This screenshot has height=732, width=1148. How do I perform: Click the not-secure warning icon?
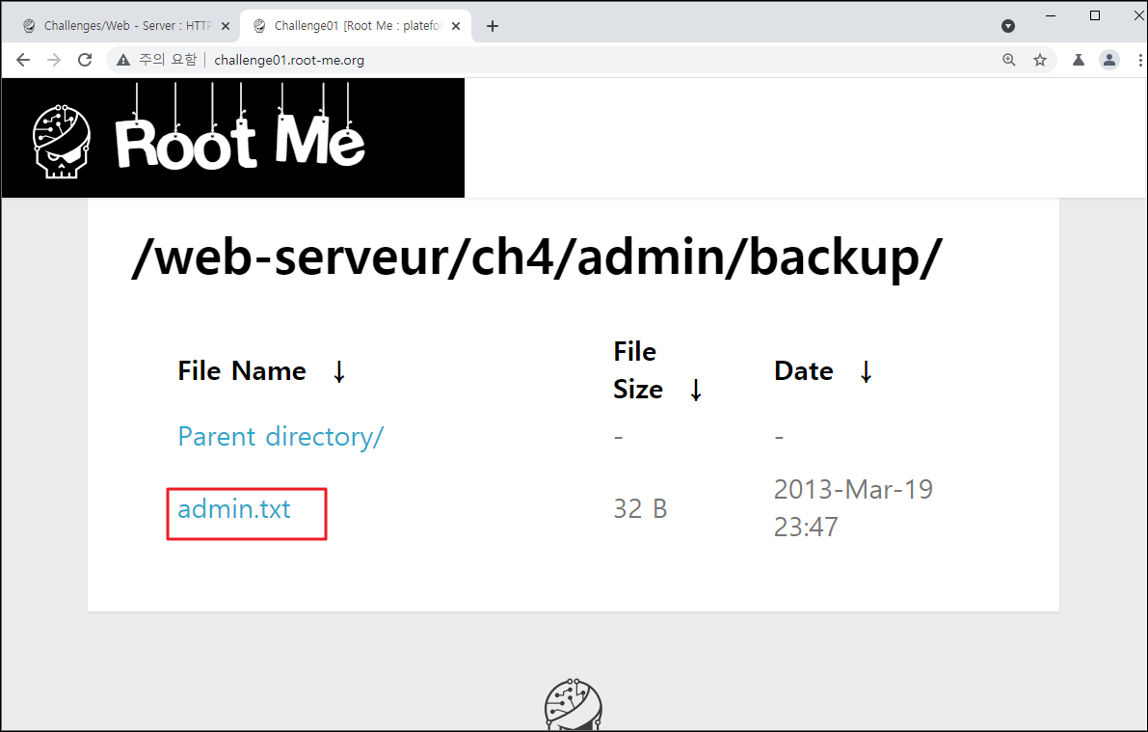point(123,60)
